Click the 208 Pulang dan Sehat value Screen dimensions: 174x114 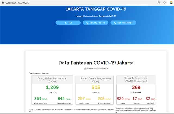[x=101, y=98]
